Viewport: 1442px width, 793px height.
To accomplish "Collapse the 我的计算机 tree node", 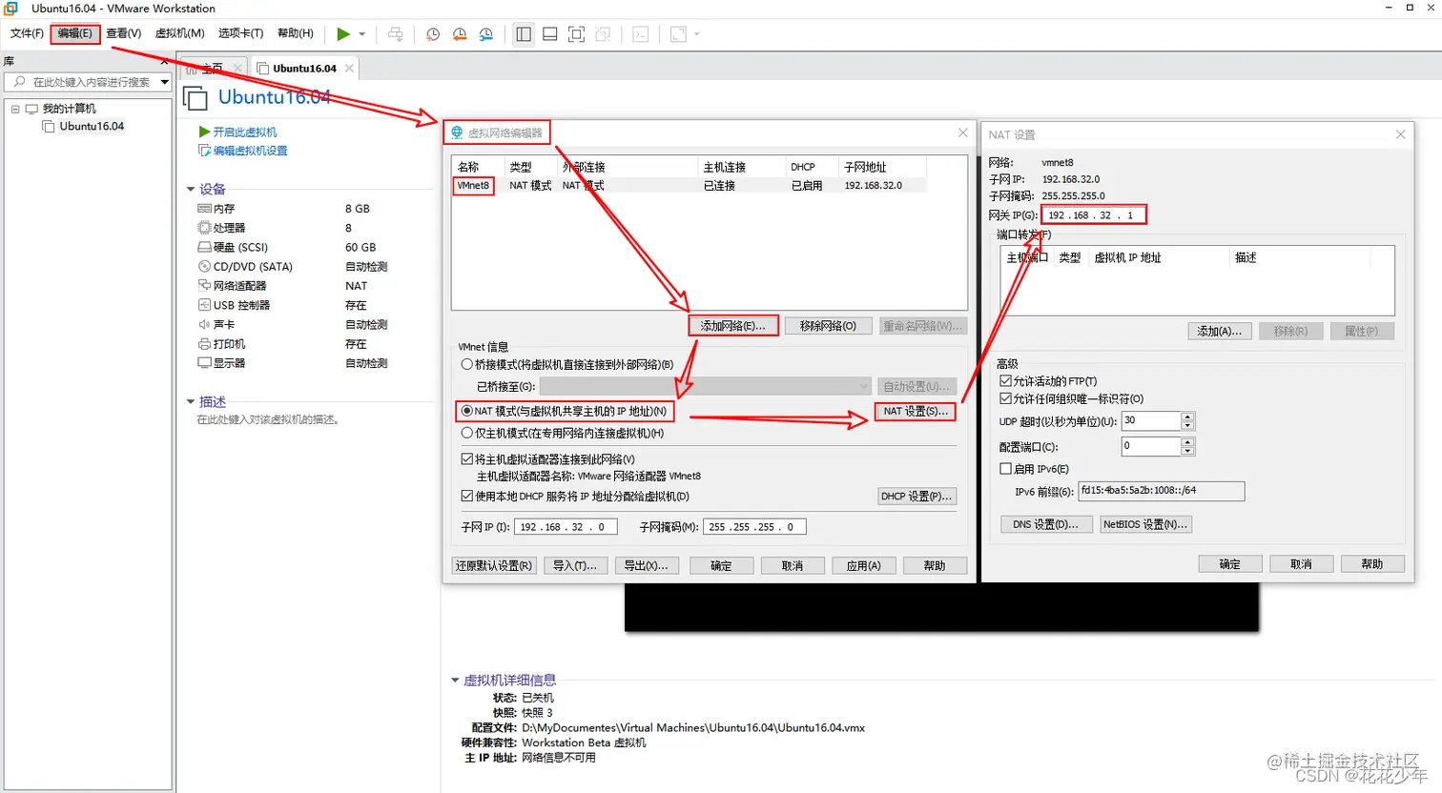I will (x=15, y=109).
